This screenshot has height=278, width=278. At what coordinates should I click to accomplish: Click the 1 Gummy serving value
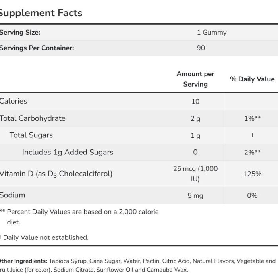[x=212, y=33]
